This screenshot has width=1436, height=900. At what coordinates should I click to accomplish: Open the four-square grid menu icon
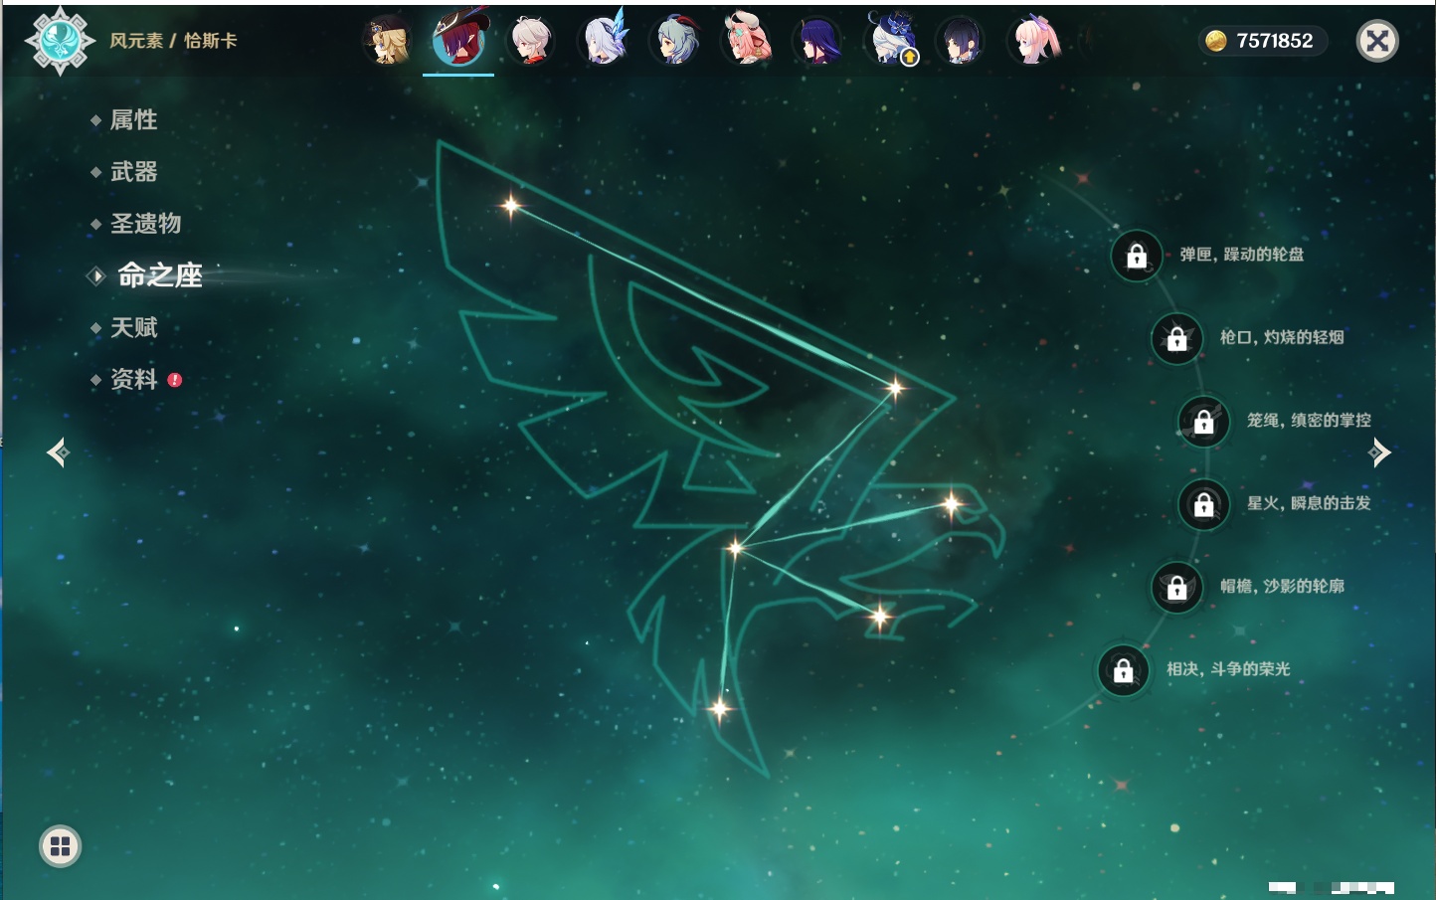click(61, 846)
